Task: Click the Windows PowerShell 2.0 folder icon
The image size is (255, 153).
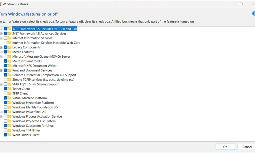Action: pos(9,112)
